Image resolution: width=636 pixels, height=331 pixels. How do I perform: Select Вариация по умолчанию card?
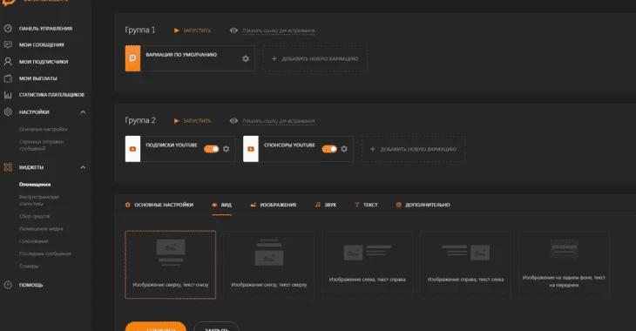point(190,58)
